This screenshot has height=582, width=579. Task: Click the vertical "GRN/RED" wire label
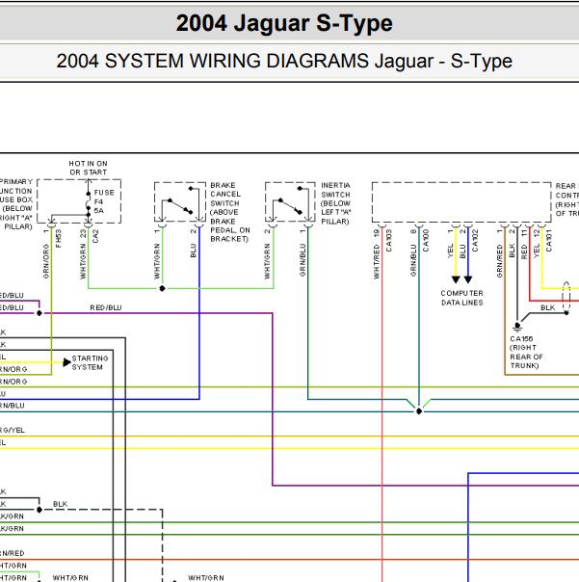click(500, 260)
